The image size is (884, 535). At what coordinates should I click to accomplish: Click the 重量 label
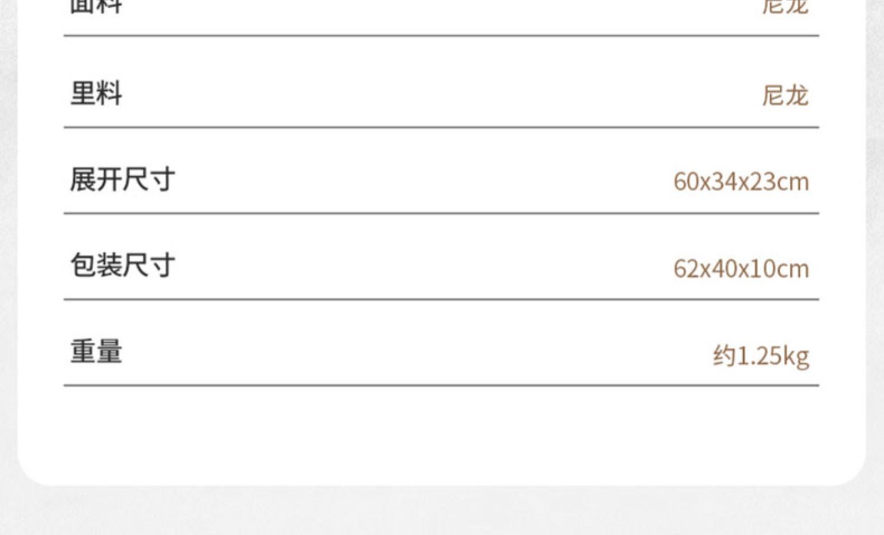pyautogui.click(x=96, y=352)
